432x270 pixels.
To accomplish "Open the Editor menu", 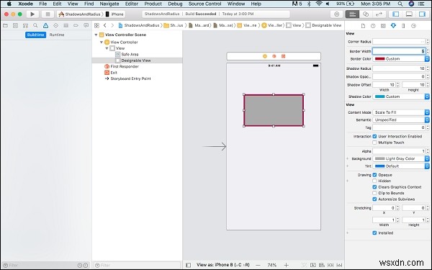I will click(132, 4).
